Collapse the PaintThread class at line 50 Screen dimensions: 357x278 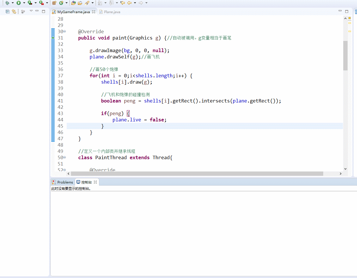[65, 157]
